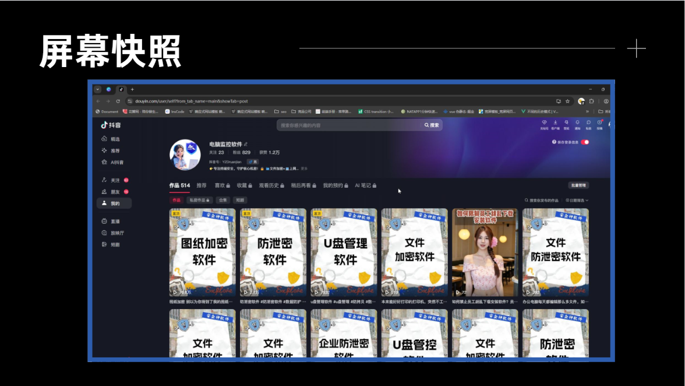Click 搜索你发布的作品 search field

(541, 200)
